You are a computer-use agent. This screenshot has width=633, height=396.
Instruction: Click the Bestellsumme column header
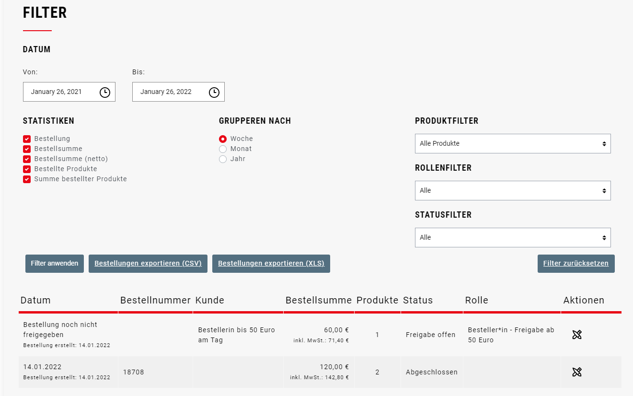pos(319,301)
